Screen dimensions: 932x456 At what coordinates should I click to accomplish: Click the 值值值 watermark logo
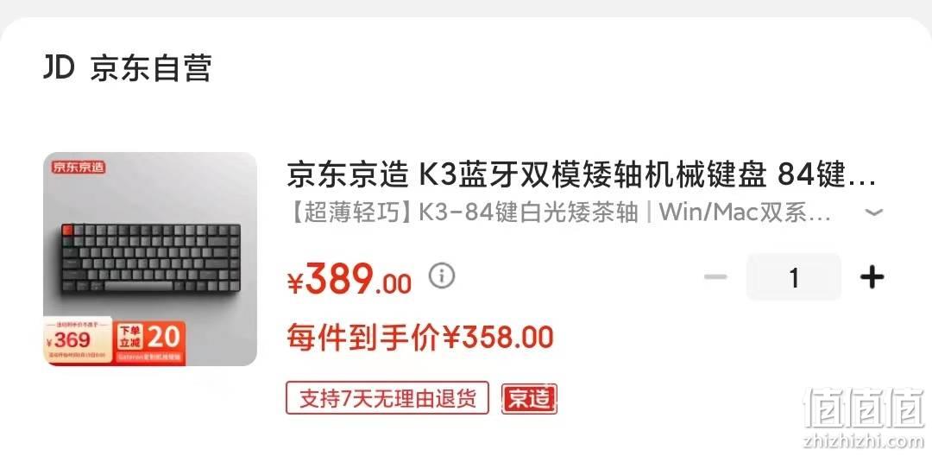pyautogui.click(x=864, y=408)
